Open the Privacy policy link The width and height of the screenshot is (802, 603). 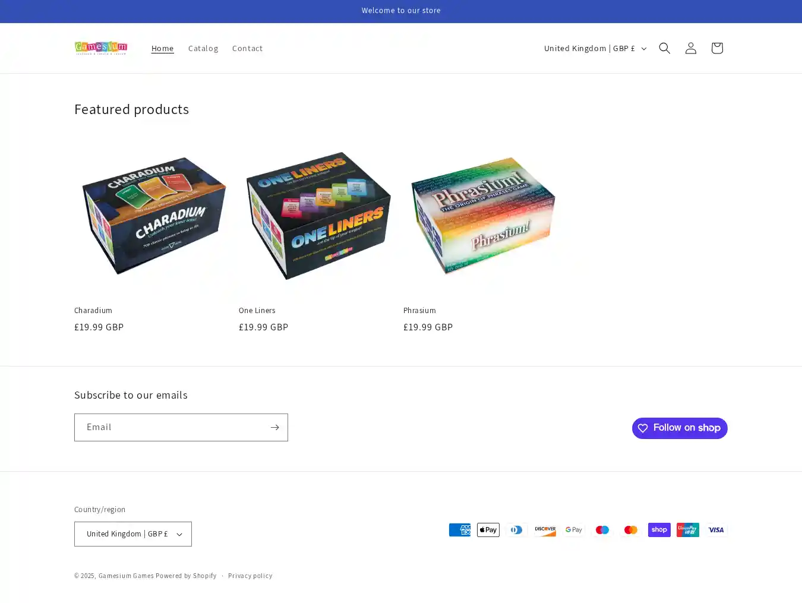point(250,576)
